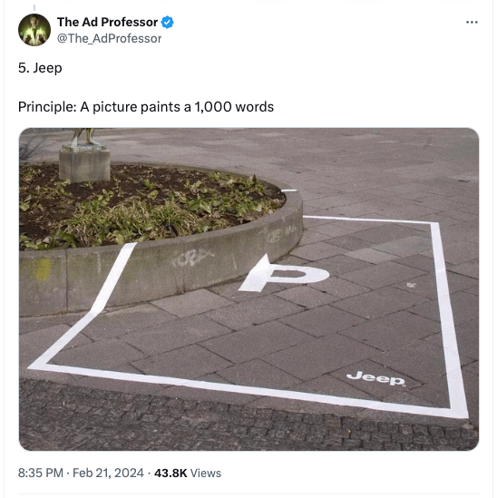This screenshot has width=497, height=498.
Task: Open the three-dot more options menu
Action: coord(472,23)
